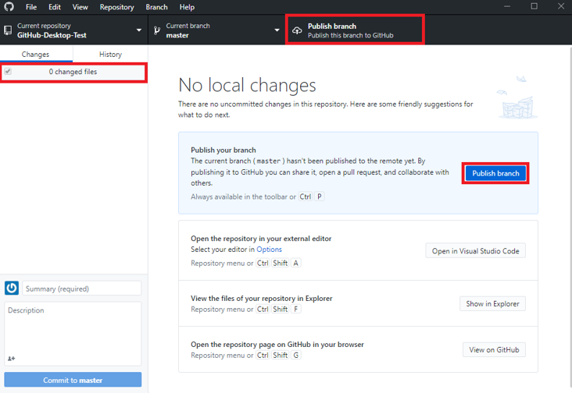Image resolution: width=572 pixels, height=393 pixels.
Task: Click 'Open the repository page on GitHub' text
Action: (x=277, y=344)
